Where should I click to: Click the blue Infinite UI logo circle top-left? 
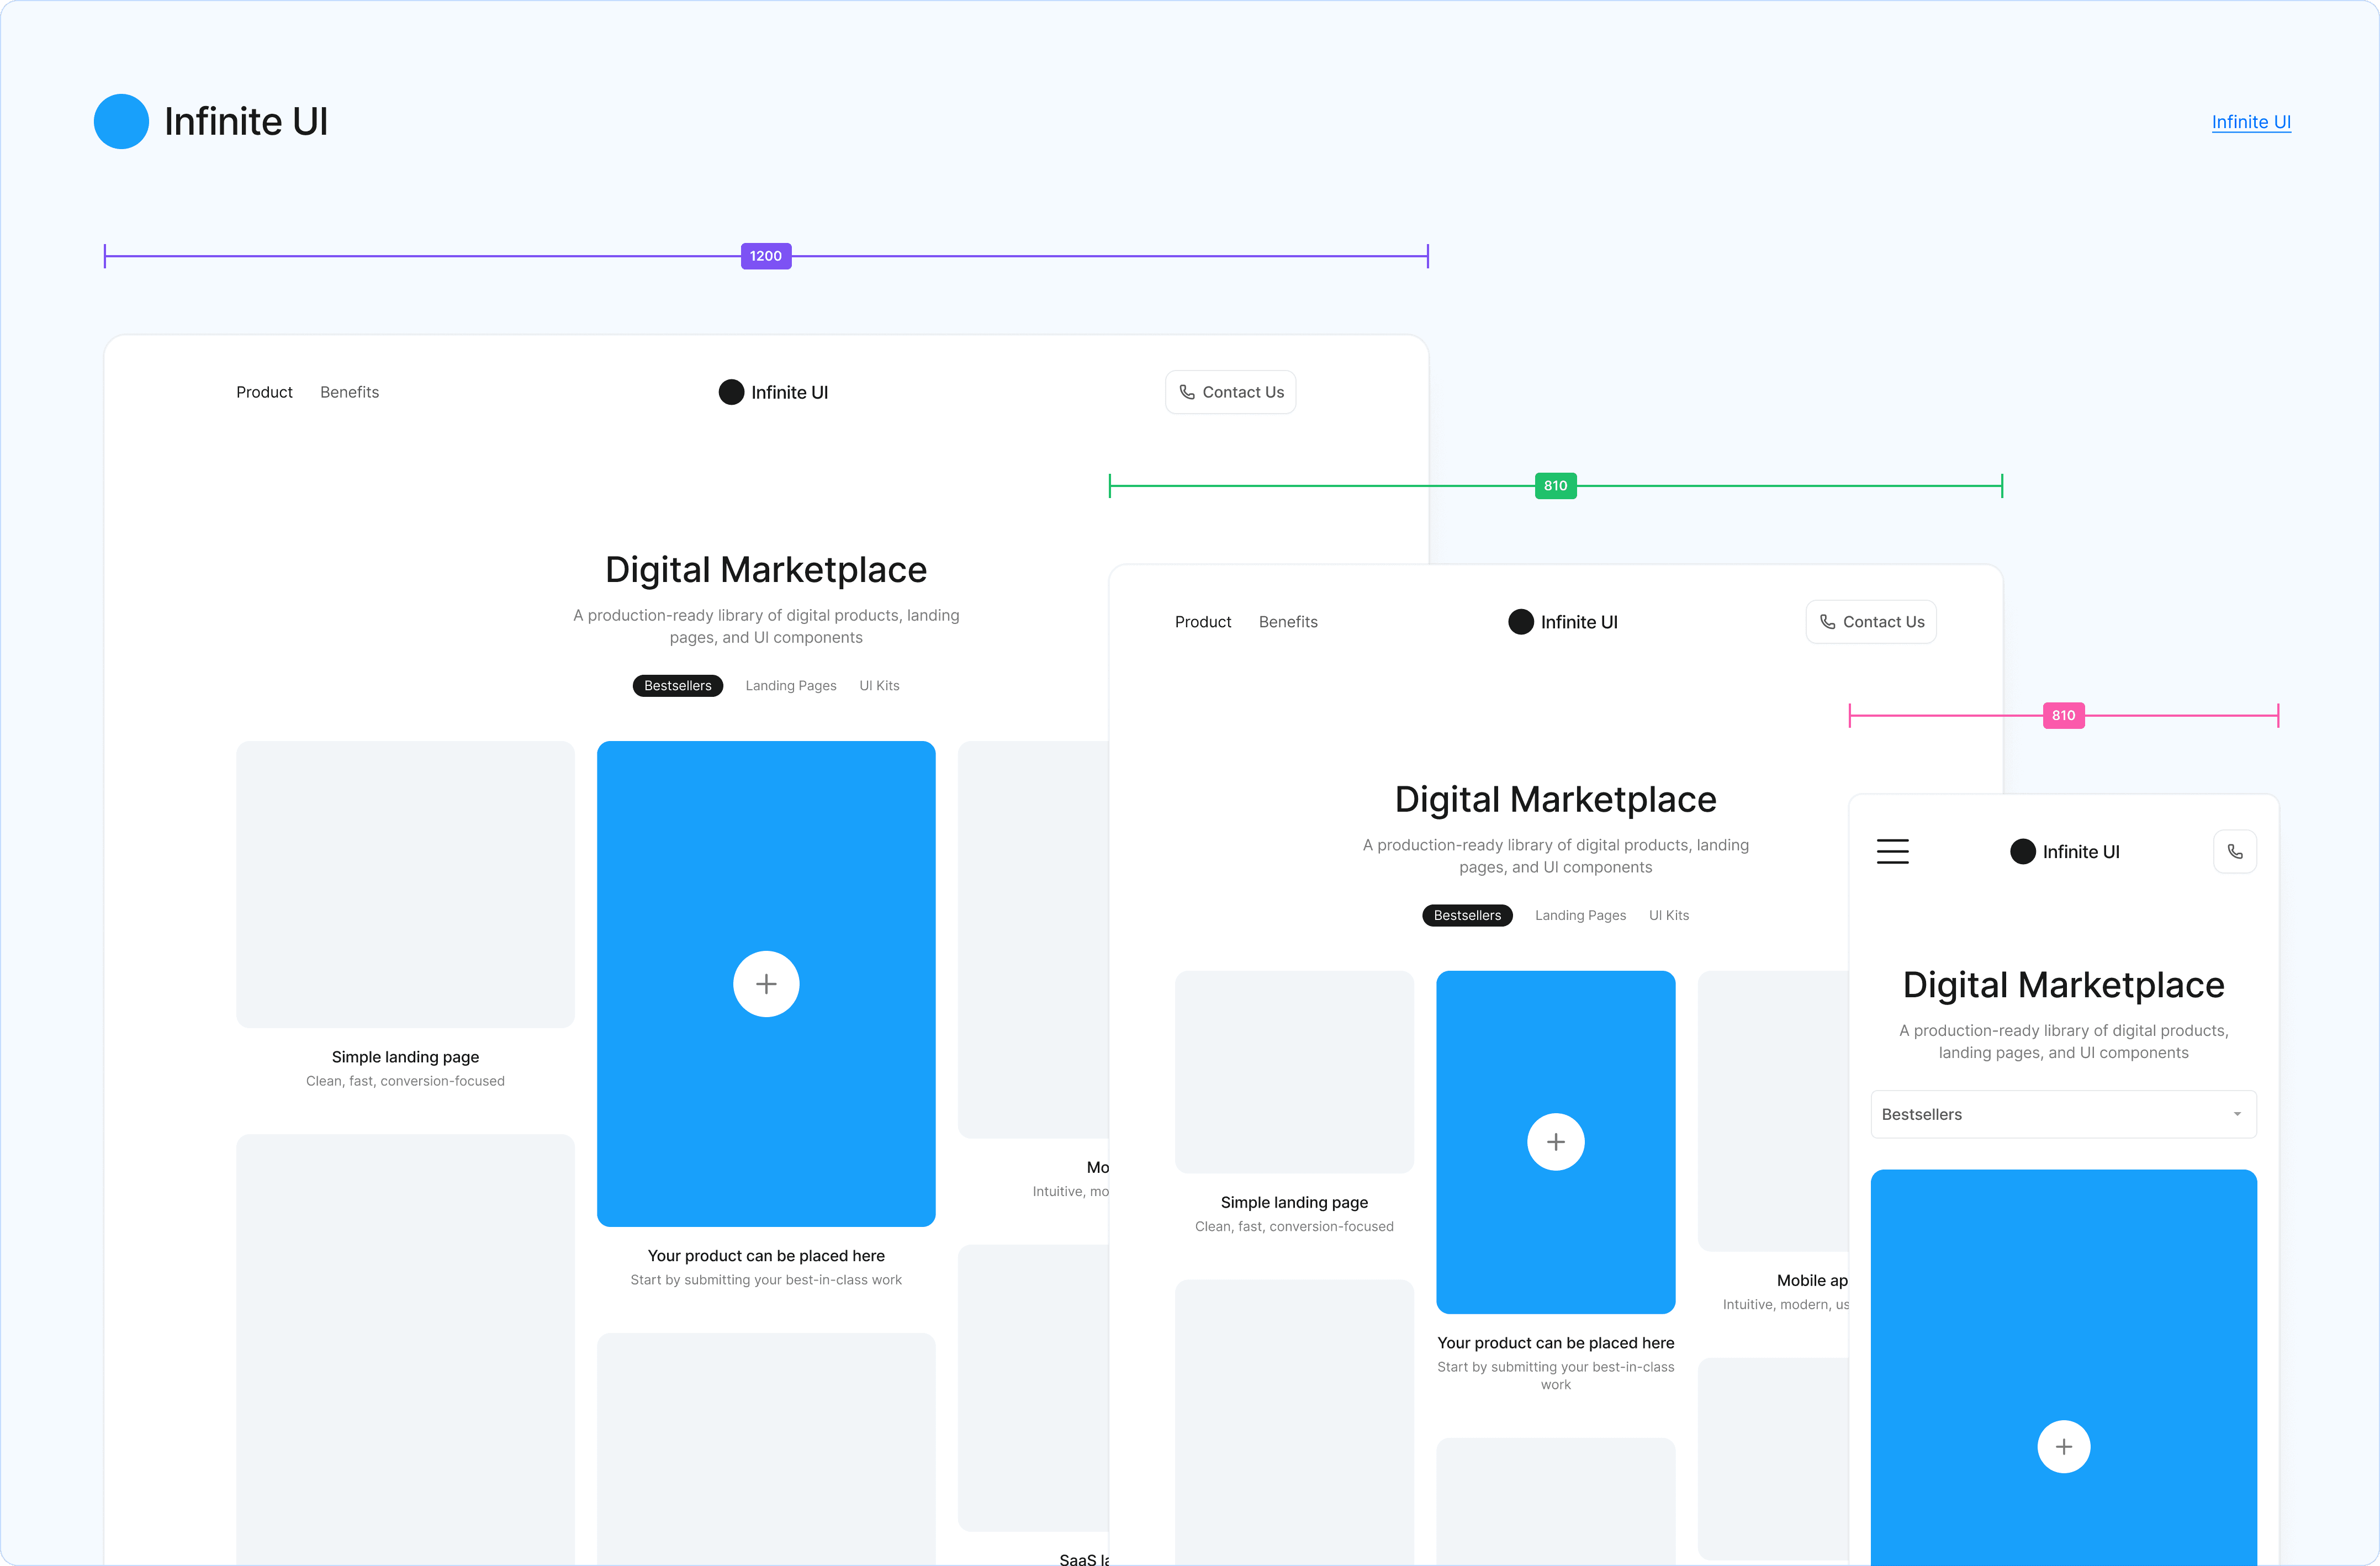click(121, 121)
